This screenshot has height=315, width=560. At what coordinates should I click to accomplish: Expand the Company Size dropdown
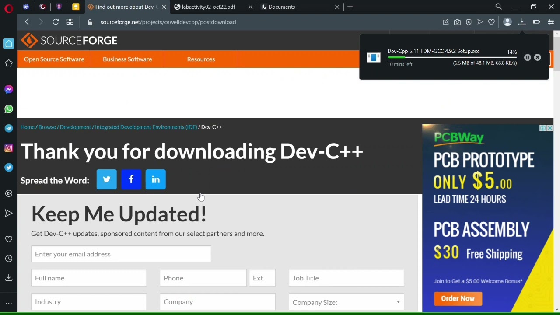tap(346, 302)
